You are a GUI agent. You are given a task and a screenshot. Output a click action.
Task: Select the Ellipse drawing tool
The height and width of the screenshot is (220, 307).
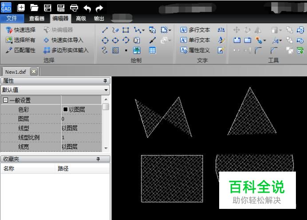pos(115,40)
